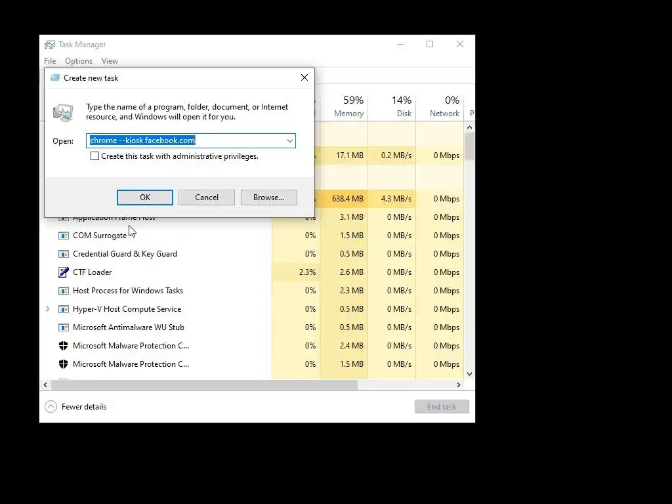
Task: Click the Credential Guard & Key Guard icon
Action: [x=64, y=254]
